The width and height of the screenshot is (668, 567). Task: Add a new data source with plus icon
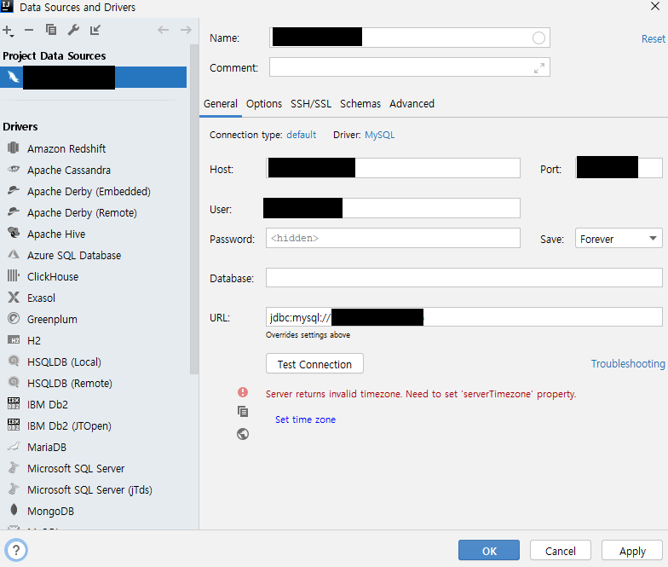[x=9, y=31]
